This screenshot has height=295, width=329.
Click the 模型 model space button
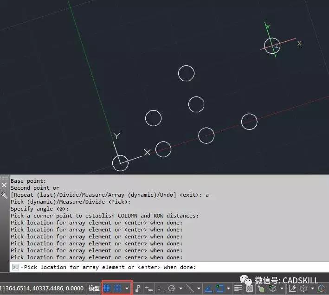click(x=94, y=288)
